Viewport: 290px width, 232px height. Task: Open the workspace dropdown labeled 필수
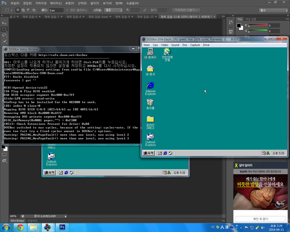(273, 10)
